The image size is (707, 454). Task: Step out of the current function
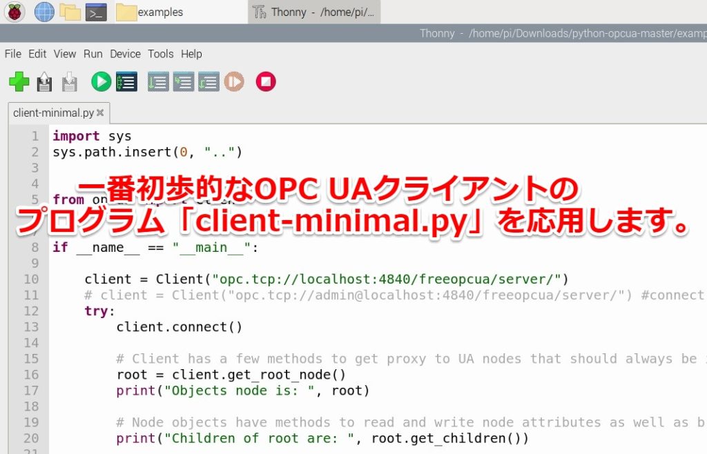[207, 81]
